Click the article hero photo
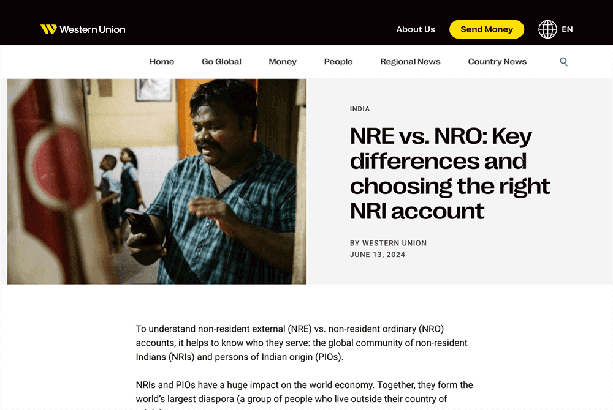 tap(157, 181)
